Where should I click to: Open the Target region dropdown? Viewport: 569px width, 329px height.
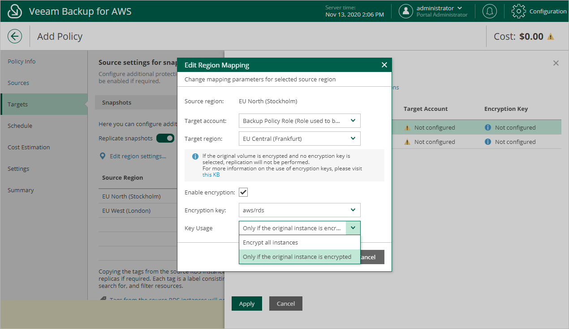pyautogui.click(x=299, y=139)
